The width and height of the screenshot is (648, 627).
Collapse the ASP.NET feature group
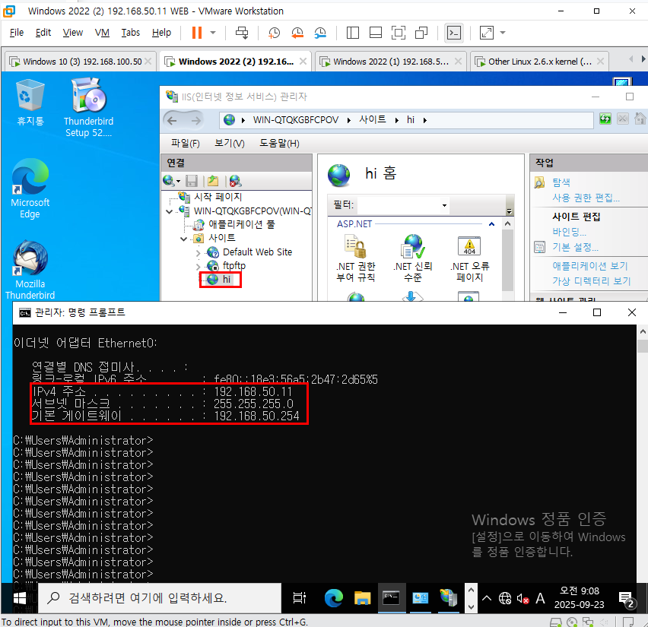pos(491,224)
